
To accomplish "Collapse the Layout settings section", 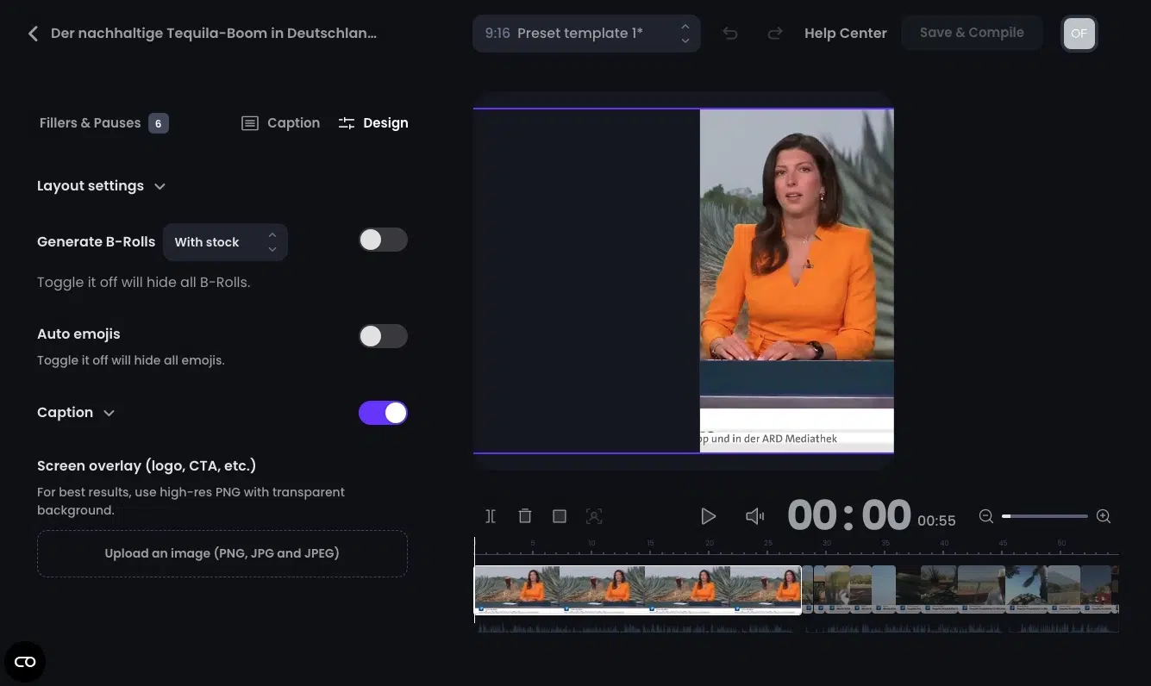I will tap(160, 185).
